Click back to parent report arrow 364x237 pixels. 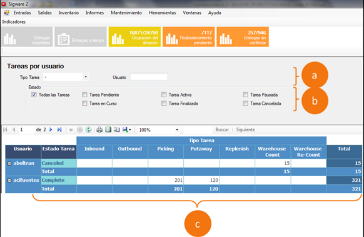tap(71, 130)
